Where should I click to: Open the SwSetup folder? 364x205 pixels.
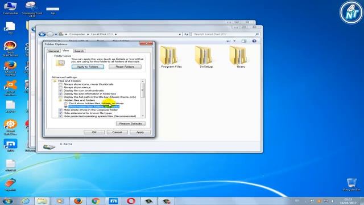(206, 57)
